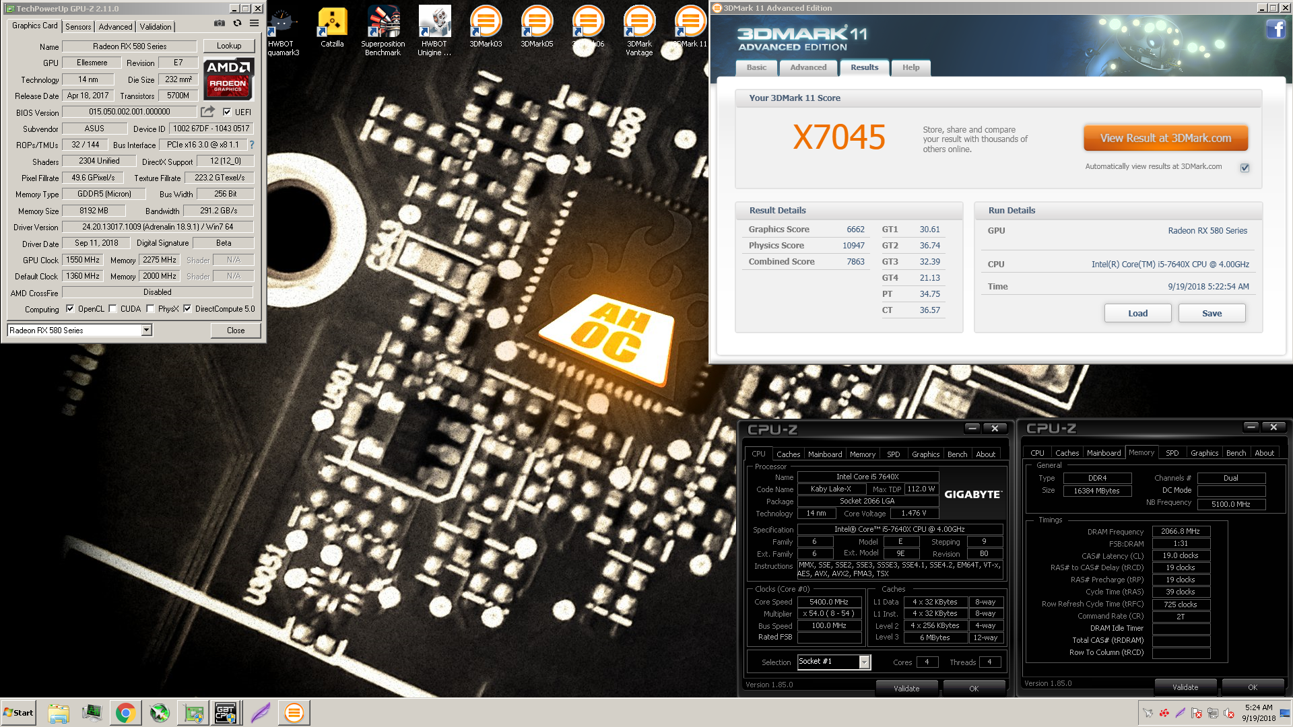Click the AMD Radeon Graphics logo
1293x727 pixels.
(228, 79)
